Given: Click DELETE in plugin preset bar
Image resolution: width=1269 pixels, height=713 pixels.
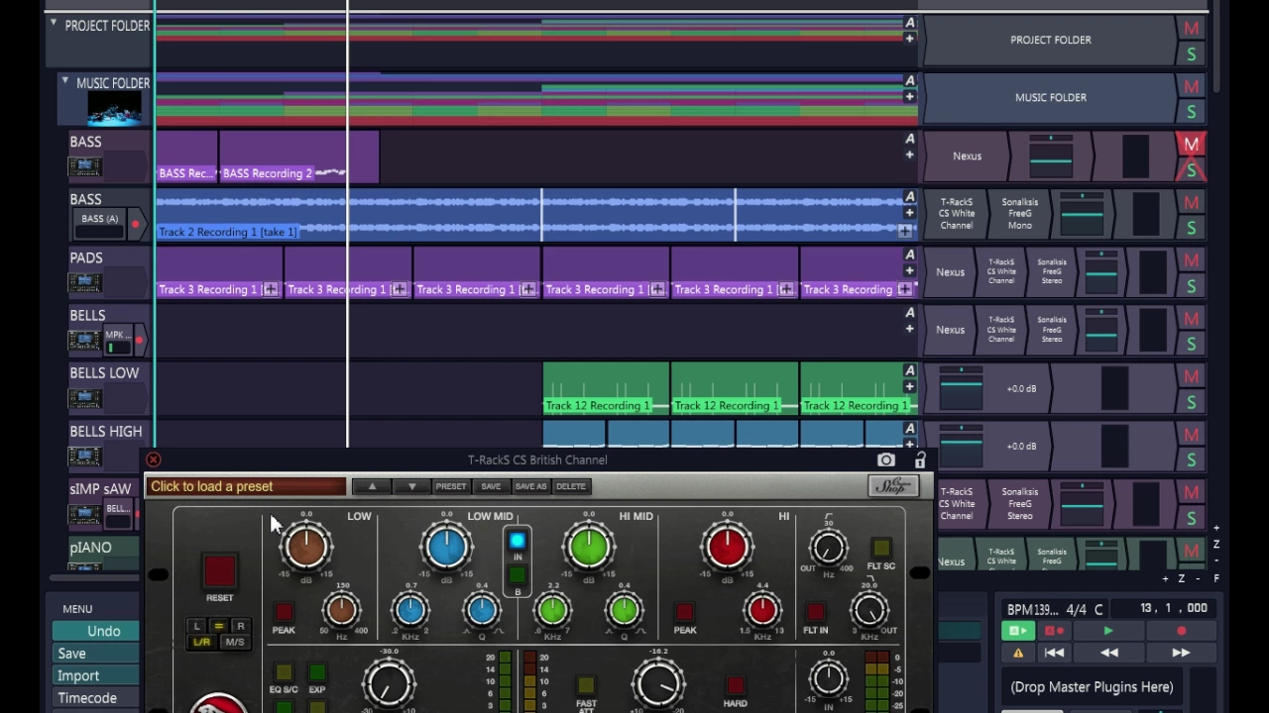Looking at the screenshot, I should [570, 486].
